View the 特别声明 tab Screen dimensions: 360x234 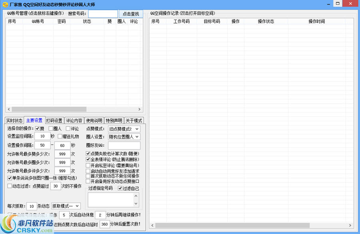tap(114, 120)
